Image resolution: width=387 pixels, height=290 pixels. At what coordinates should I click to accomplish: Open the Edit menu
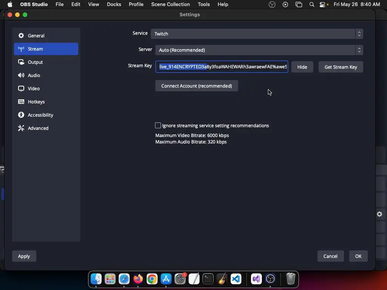click(76, 5)
